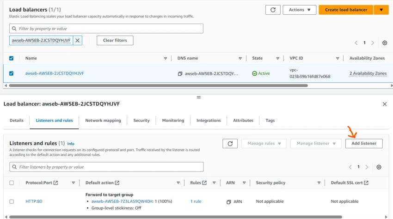Screen dimensions: 393x219
Task: Sort by the State column arrow
Action: tap(278, 58)
